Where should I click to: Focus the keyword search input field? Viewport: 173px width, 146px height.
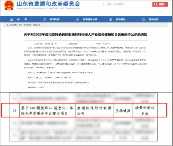(x=128, y=4)
